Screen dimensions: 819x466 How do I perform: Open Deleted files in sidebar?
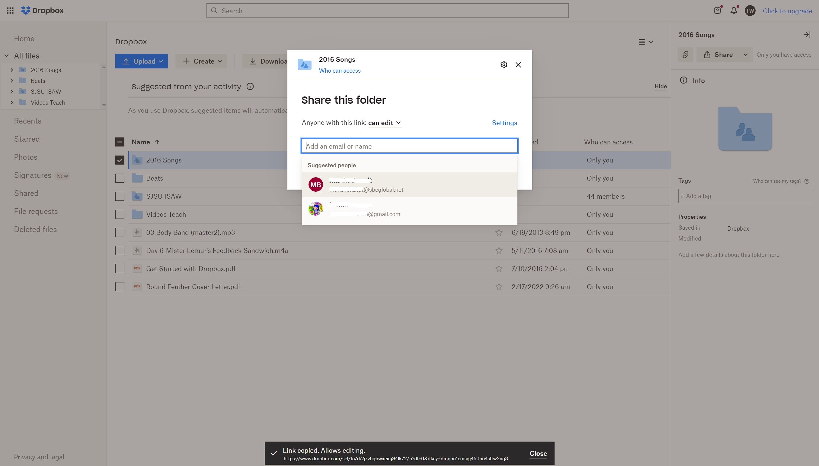35,229
